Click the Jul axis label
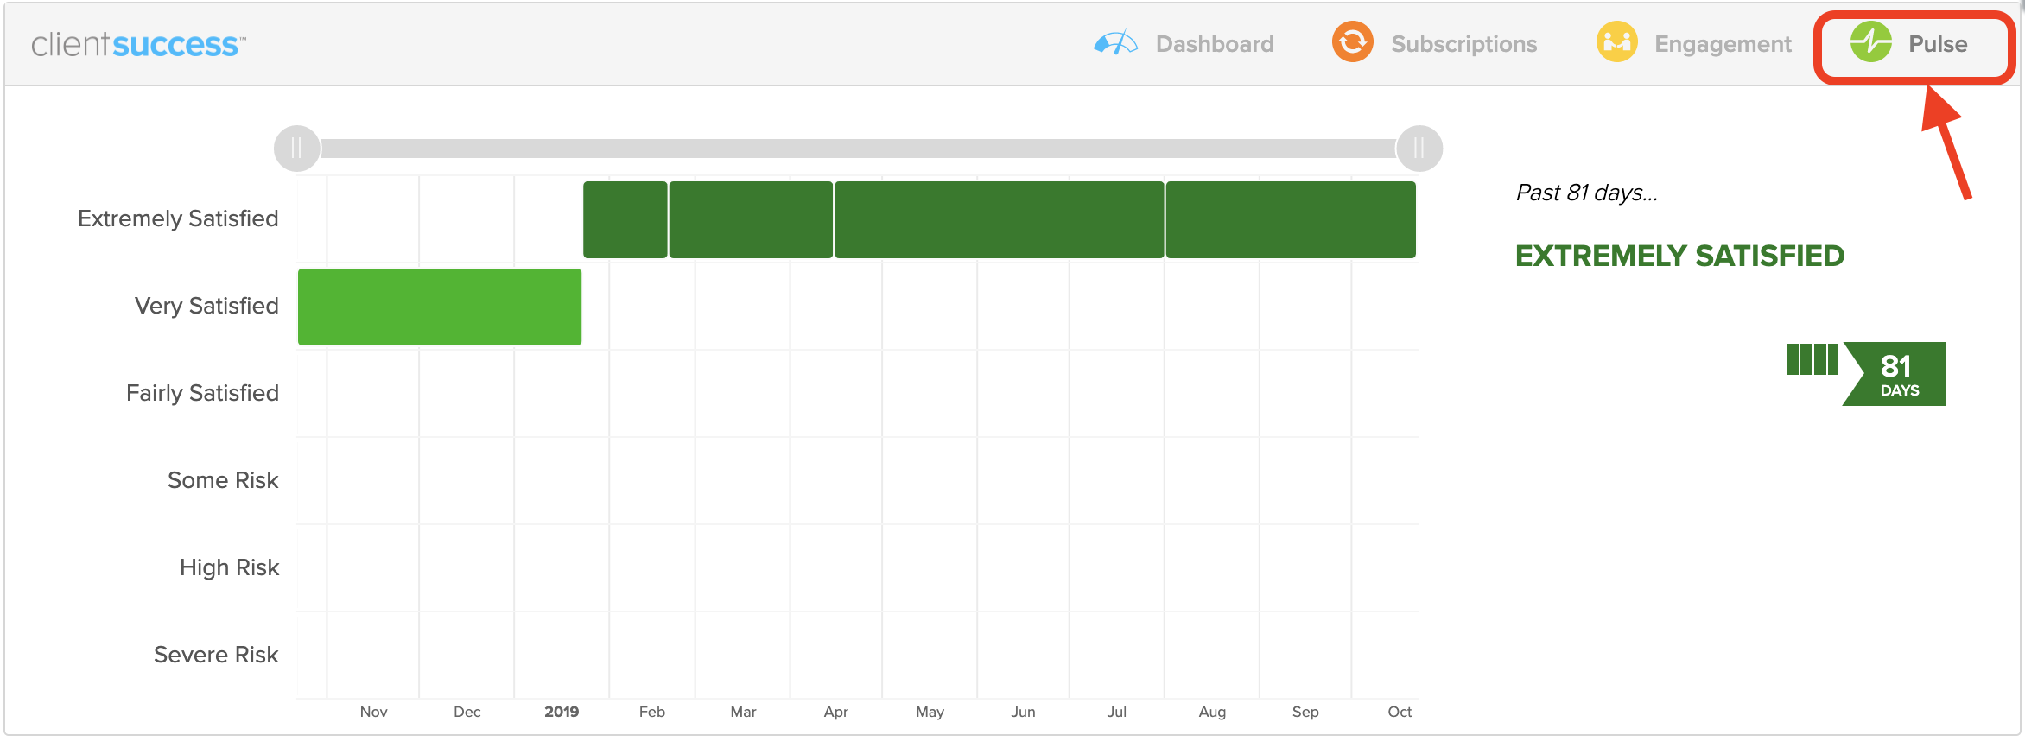 1116,712
